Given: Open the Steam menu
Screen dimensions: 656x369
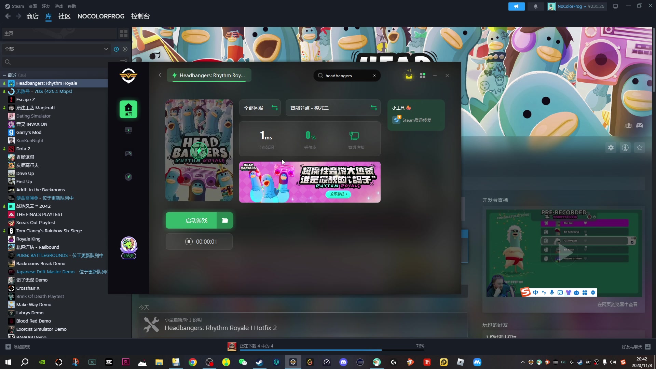Looking at the screenshot, I should pos(14,6).
